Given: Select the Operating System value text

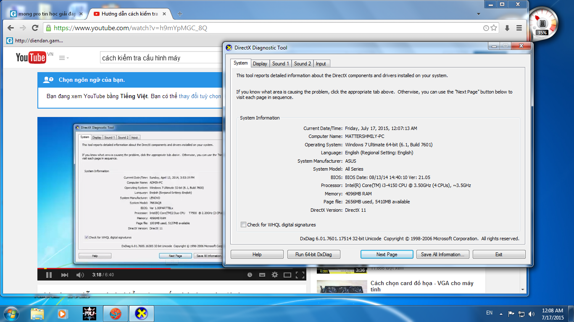Looking at the screenshot, I should pos(389,145).
